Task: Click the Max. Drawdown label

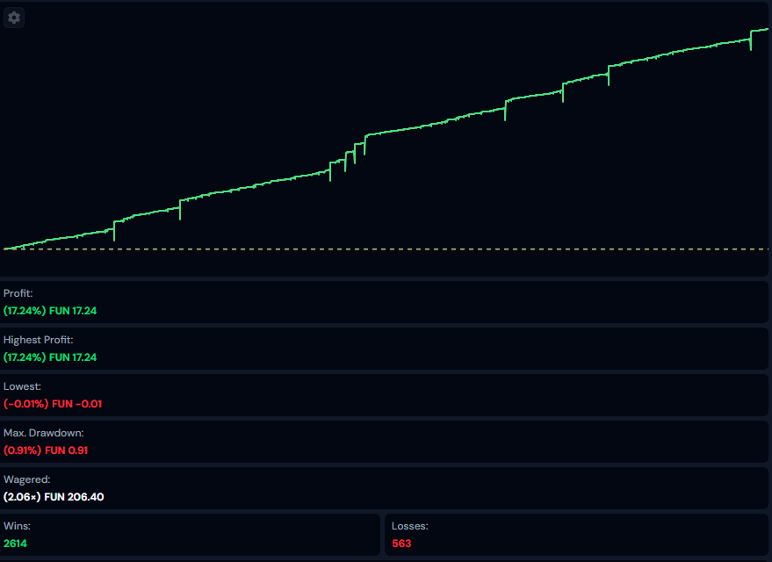Action: [43, 433]
